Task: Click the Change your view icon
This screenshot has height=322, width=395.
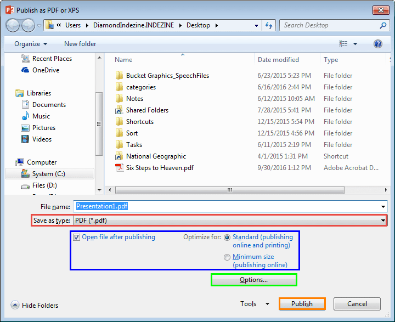Action: pos(343,44)
